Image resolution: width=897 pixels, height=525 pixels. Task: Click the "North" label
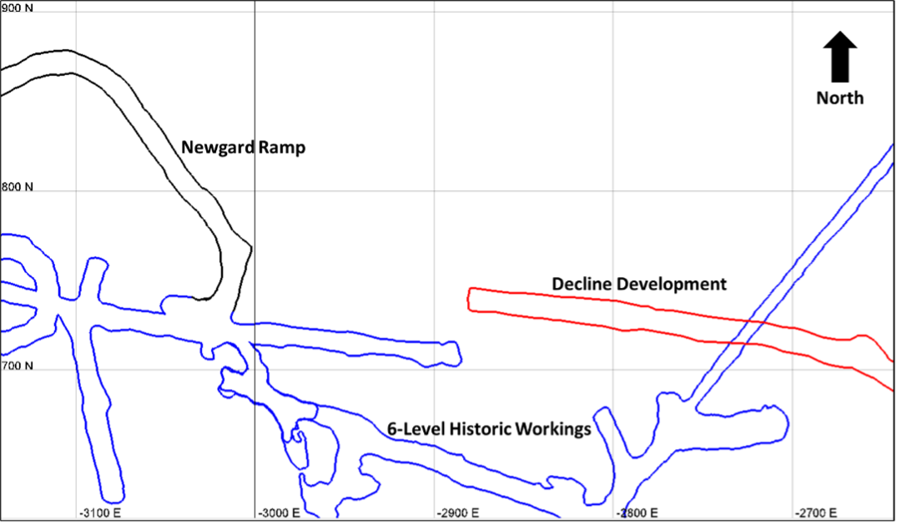(839, 98)
